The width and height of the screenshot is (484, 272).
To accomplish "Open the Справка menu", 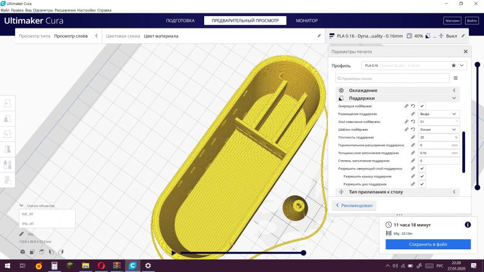I will pyautogui.click(x=104, y=10).
